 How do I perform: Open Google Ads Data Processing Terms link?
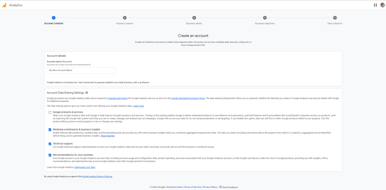(x=188, y=98)
